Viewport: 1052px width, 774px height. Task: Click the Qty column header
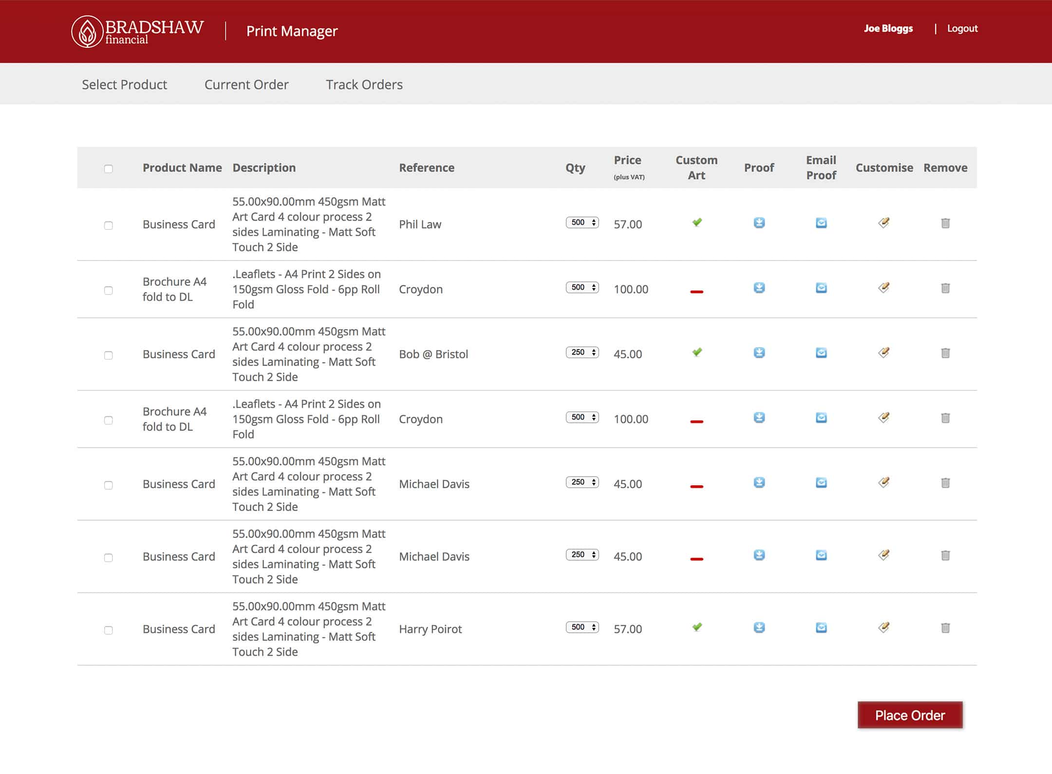tap(575, 168)
